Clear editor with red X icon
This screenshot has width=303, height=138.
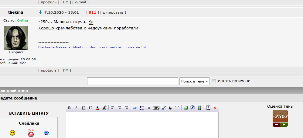(215, 108)
